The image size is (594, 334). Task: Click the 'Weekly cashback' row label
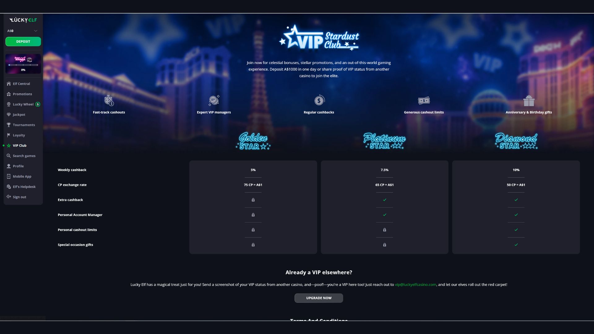(x=72, y=170)
